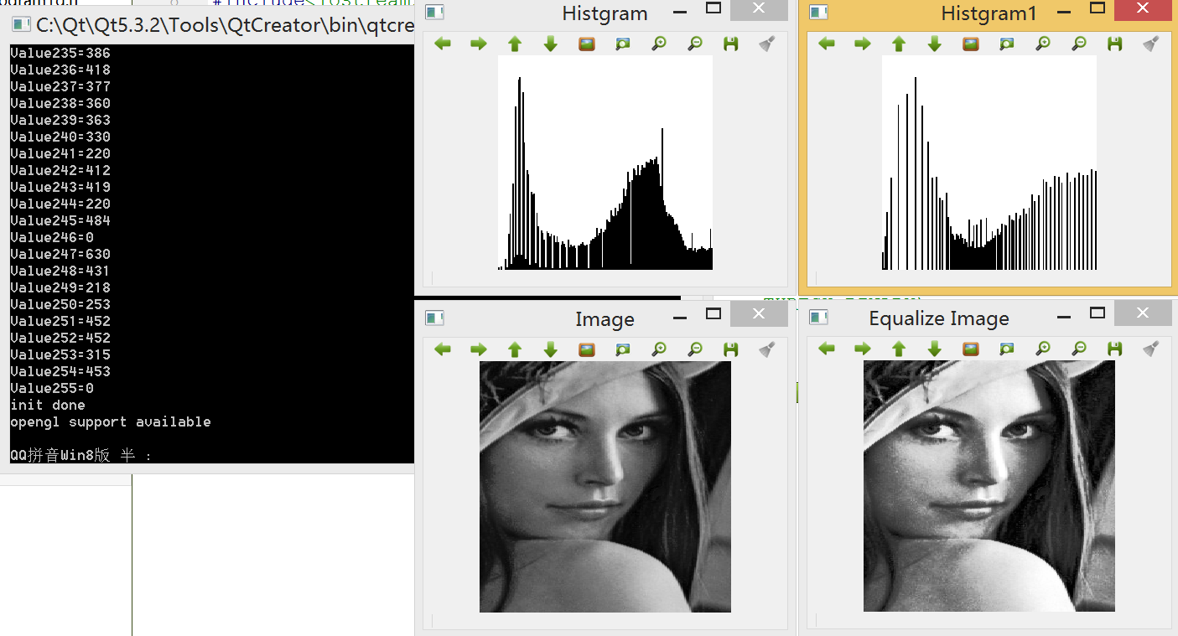Pan left in Image window
The height and width of the screenshot is (636, 1178).
443,349
